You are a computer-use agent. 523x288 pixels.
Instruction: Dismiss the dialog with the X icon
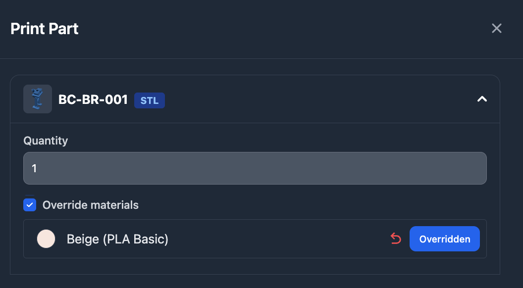[496, 28]
